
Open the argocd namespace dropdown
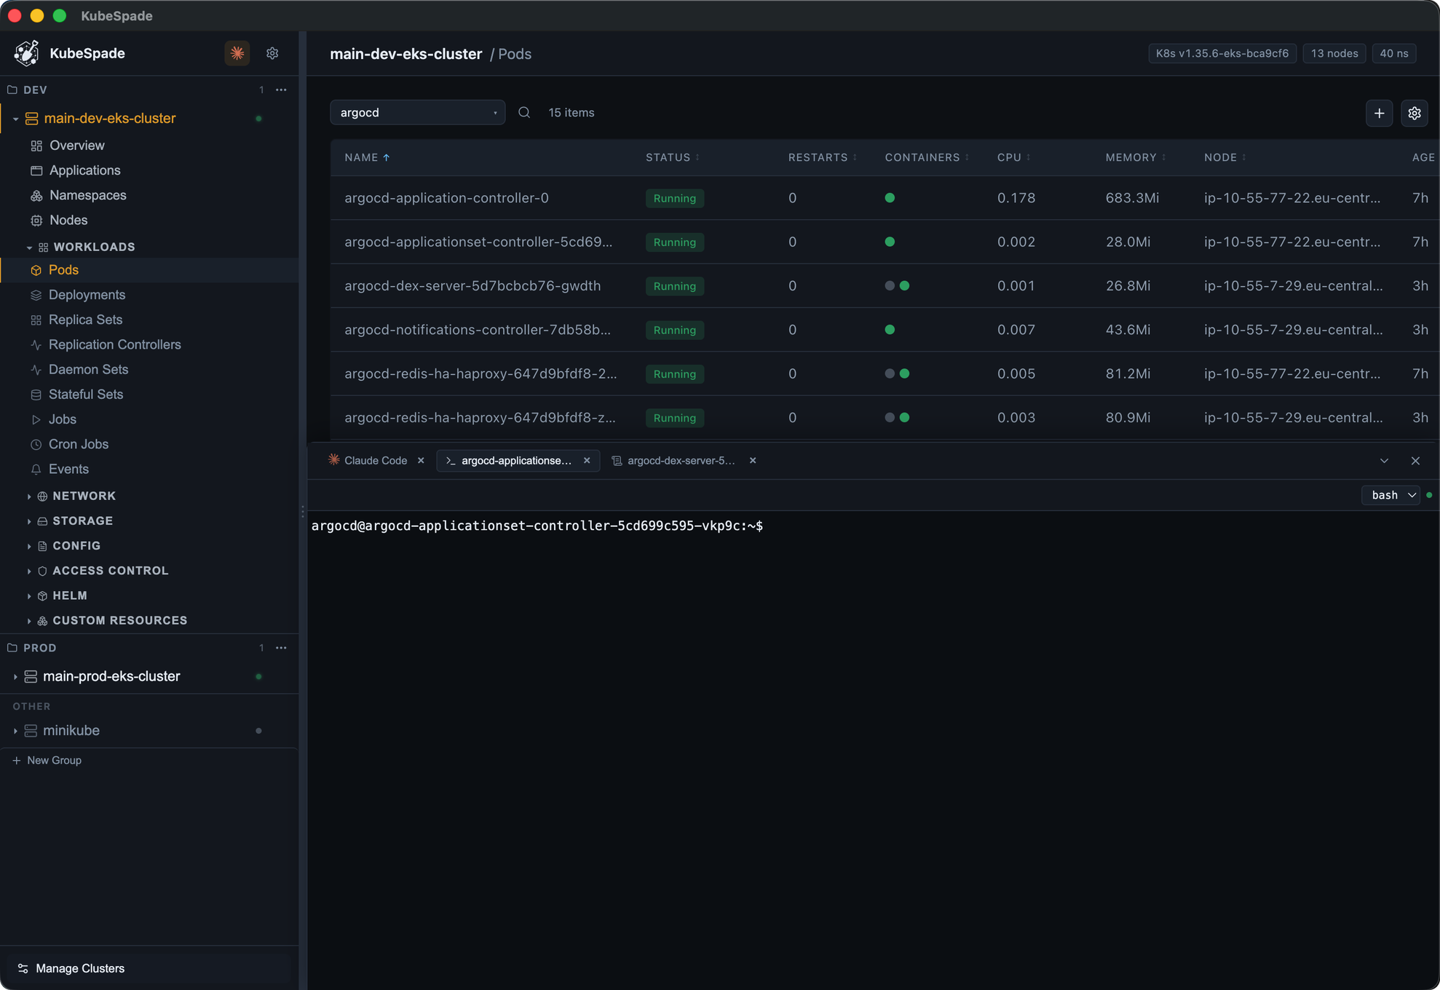(x=417, y=113)
